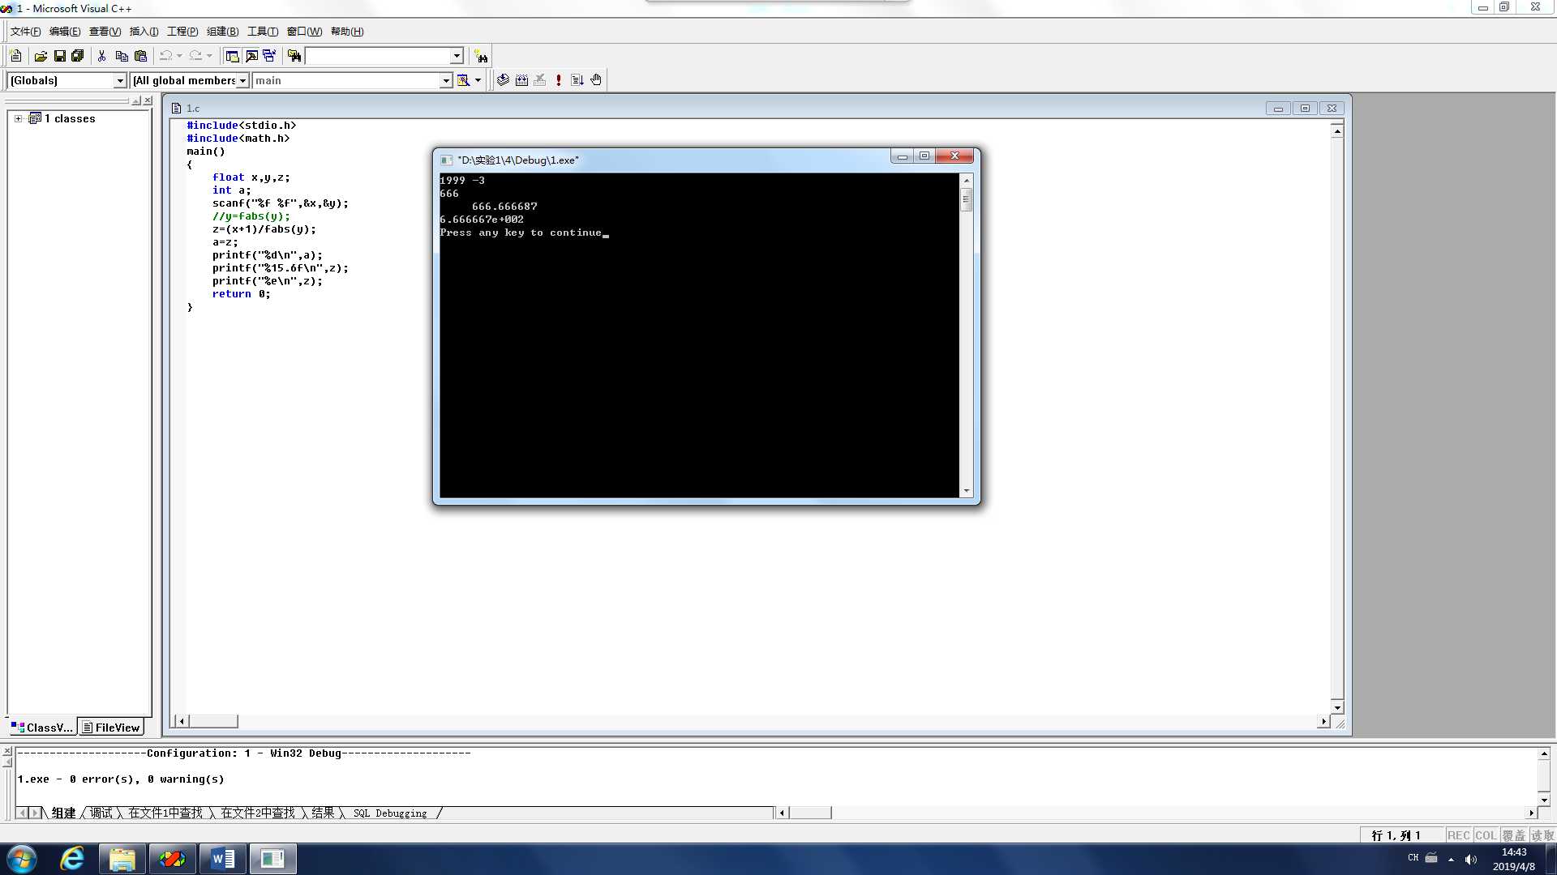1557x875 pixels.
Task: Click the Save All icon
Action: click(78, 56)
